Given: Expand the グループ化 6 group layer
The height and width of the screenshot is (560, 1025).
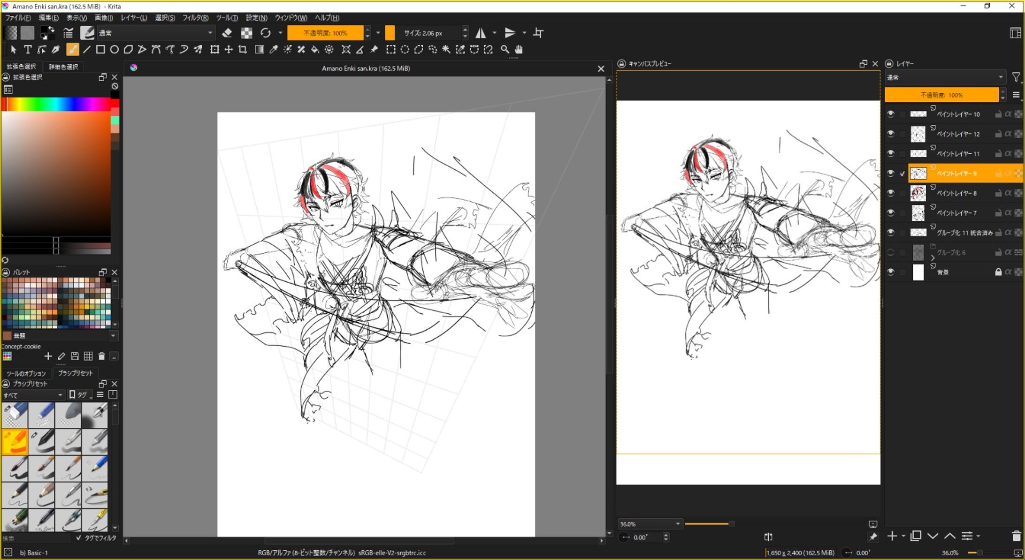Looking at the screenshot, I should pos(933,257).
